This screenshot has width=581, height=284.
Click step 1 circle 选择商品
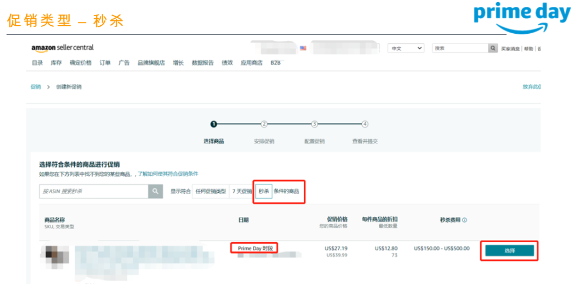[214, 124]
